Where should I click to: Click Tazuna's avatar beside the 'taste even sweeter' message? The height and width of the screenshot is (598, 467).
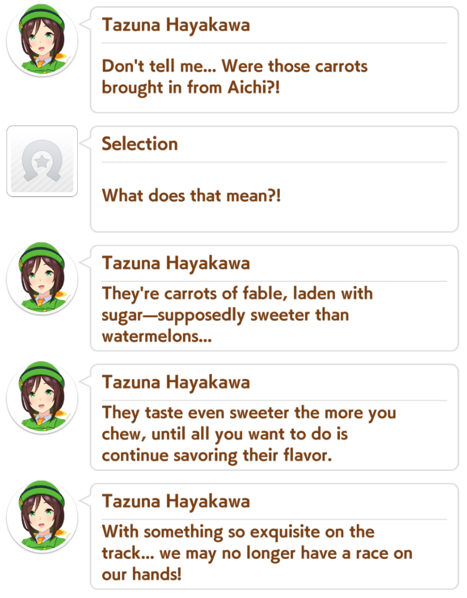coord(42,398)
